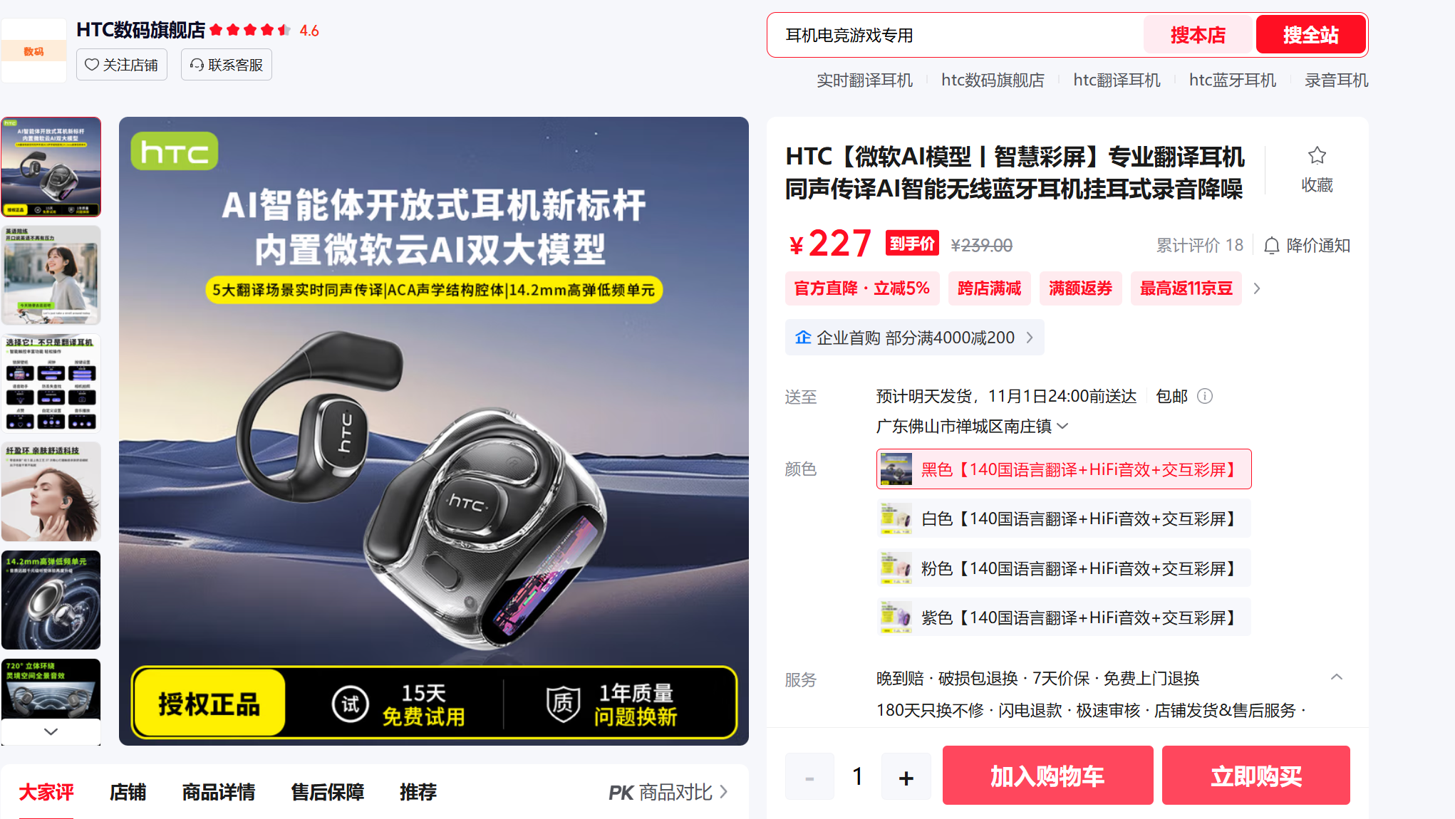Open the 企业首购 enterprise discount banner

(x=915, y=338)
